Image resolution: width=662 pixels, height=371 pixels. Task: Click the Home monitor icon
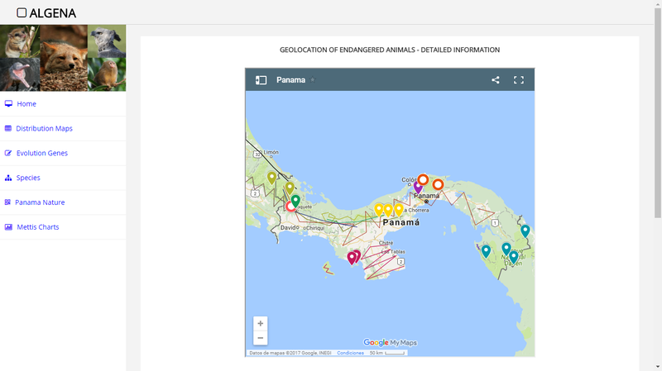(8, 104)
